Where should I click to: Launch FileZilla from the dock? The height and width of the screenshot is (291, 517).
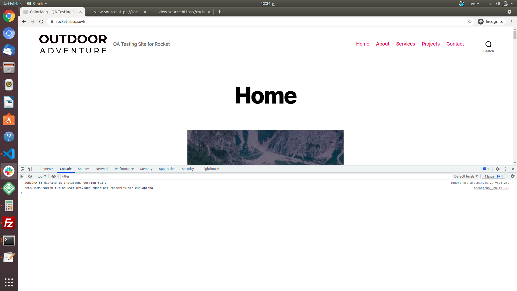9,223
